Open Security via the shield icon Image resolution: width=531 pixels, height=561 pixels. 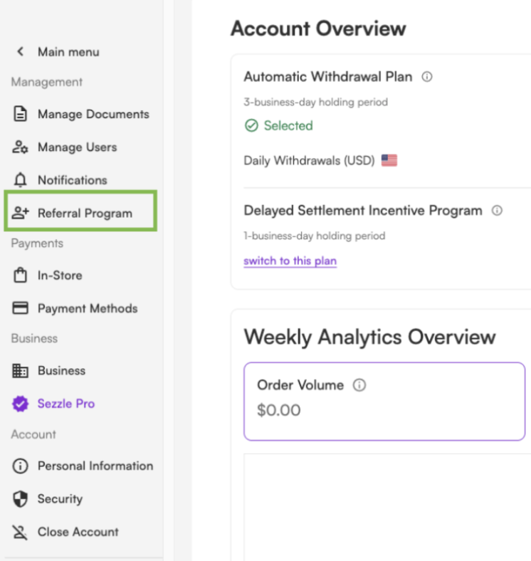(20, 499)
